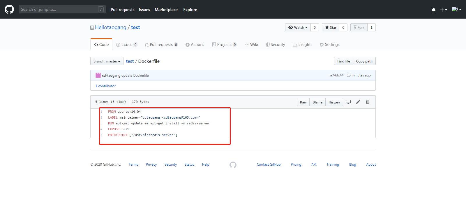Open Contact GitHub footer link

[x=269, y=164]
